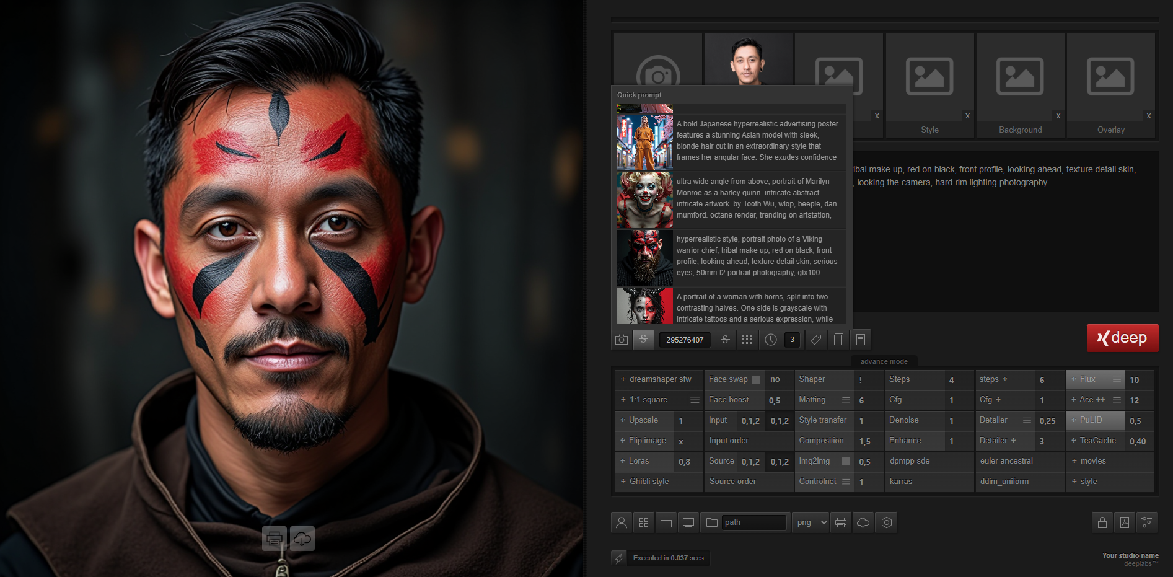Toggle the Flip image option
The image size is (1173, 577).
[644, 441]
